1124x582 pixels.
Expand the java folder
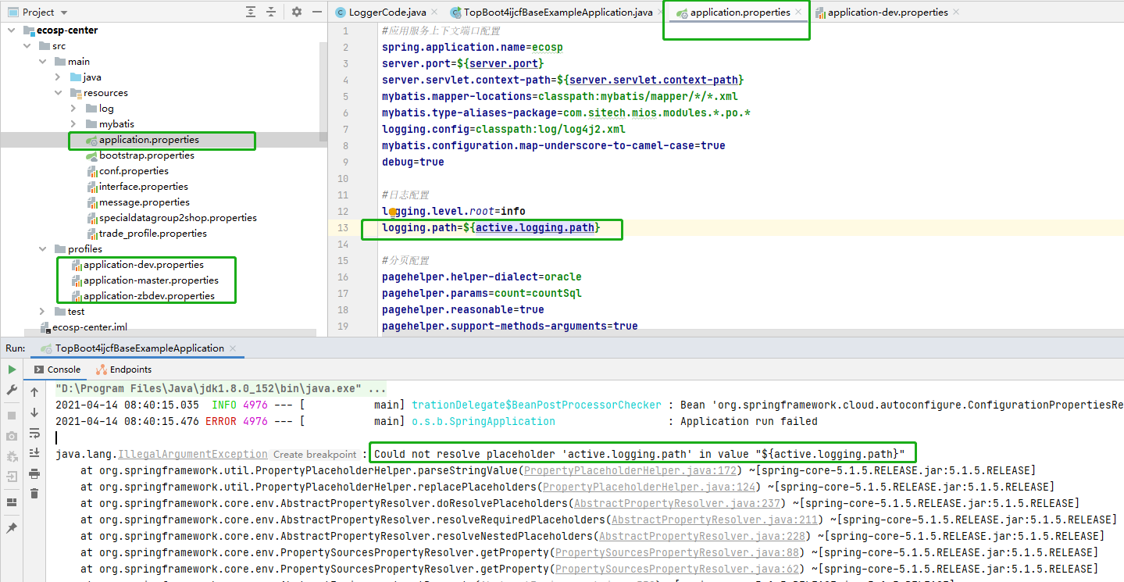pos(59,77)
